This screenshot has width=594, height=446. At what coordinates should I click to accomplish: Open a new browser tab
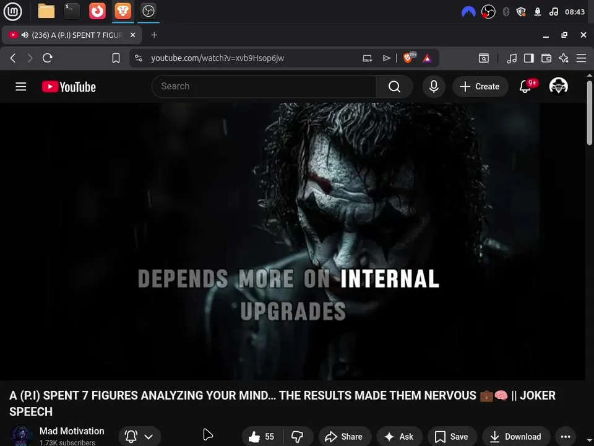[154, 35]
